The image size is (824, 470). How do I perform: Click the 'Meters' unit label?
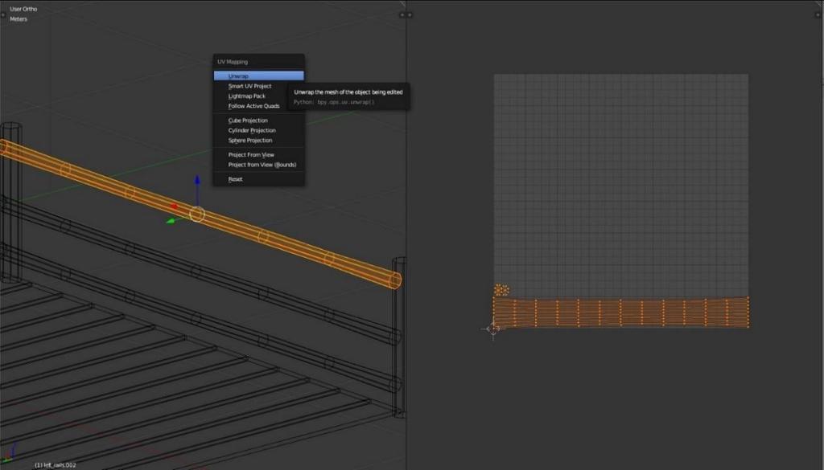pos(19,19)
